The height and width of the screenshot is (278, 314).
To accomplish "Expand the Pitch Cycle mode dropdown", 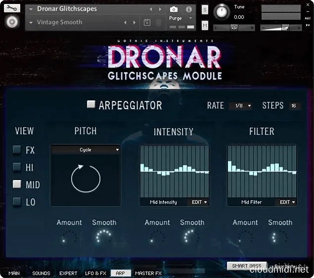I will (86, 149).
